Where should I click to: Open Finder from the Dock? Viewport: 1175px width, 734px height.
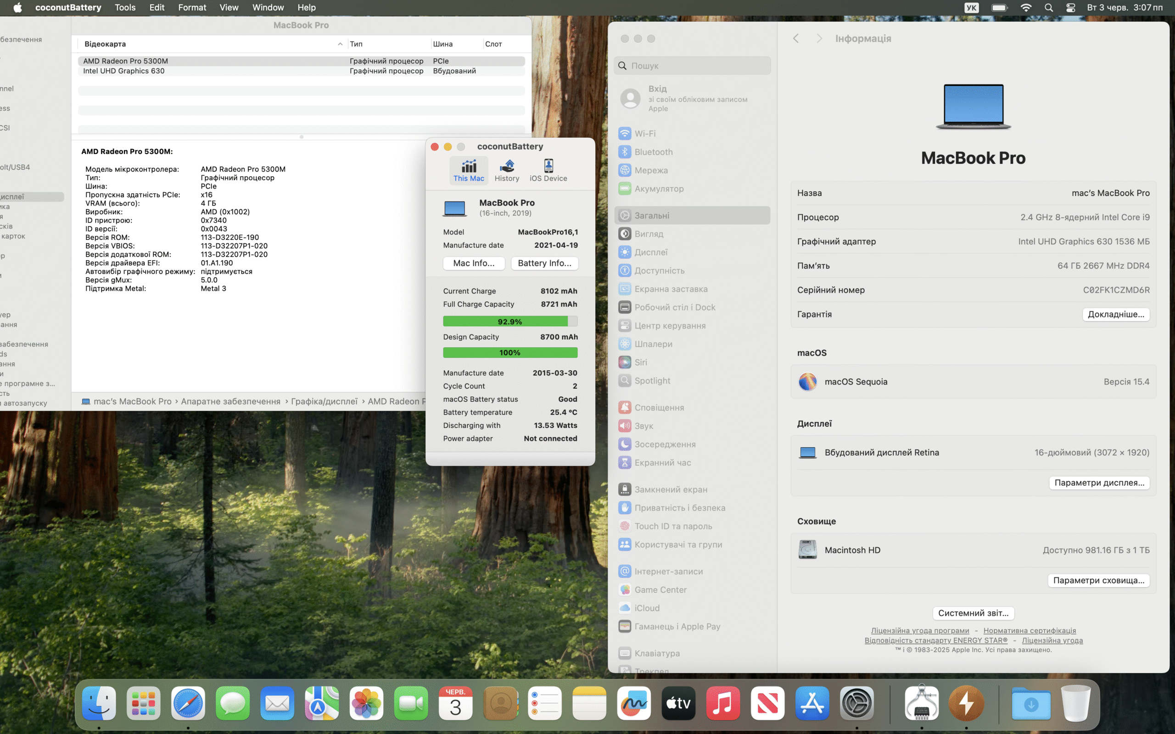tap(99, 703)
